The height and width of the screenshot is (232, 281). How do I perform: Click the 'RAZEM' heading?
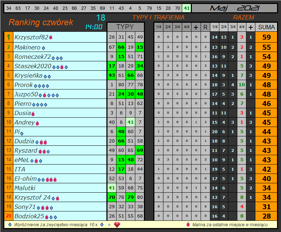coord(243,17)
